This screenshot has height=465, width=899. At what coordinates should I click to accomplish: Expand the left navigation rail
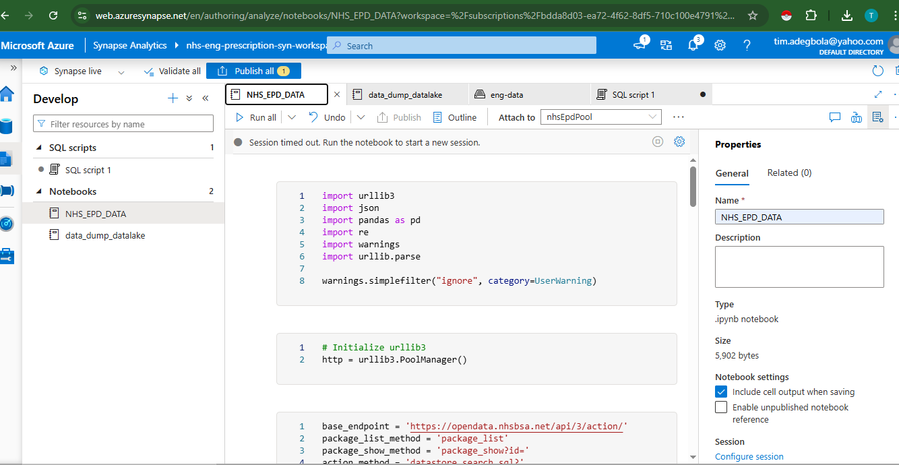pos(13,68)
